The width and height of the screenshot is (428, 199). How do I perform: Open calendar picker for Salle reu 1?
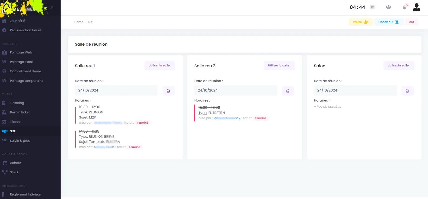tap(168, 91)
